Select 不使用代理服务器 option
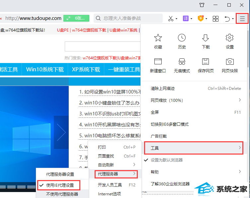 [x=62, y=194]
